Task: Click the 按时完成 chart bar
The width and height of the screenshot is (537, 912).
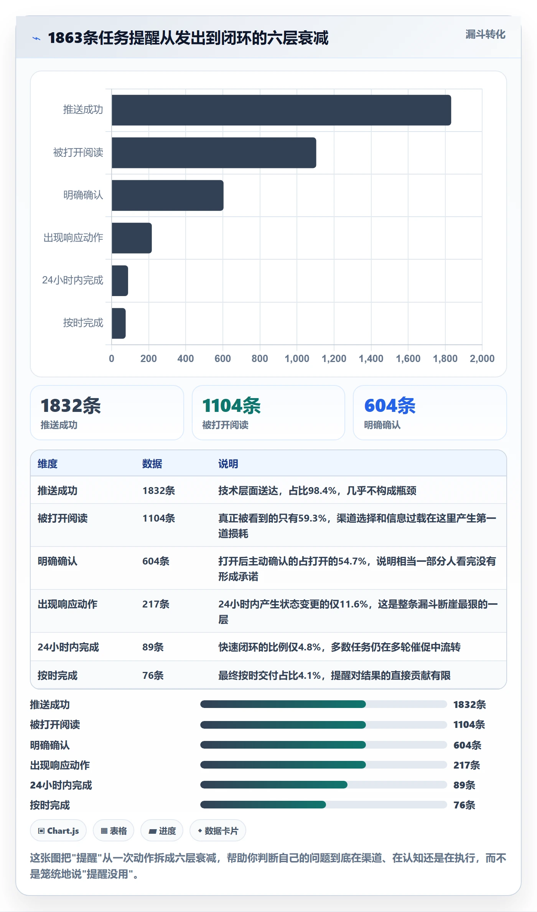Action: pos(119,323)
